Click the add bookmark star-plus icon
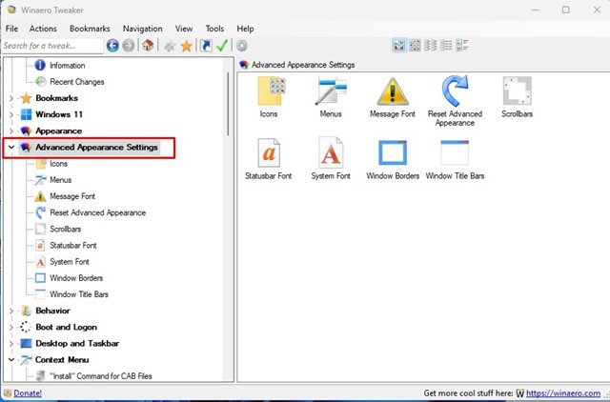The width and height of the screenshot is (610, 402). (x=170, y=47)
